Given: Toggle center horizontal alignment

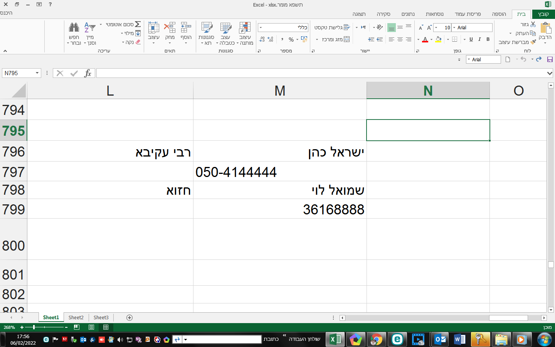Looking at the screenshot, I should 400,39.
